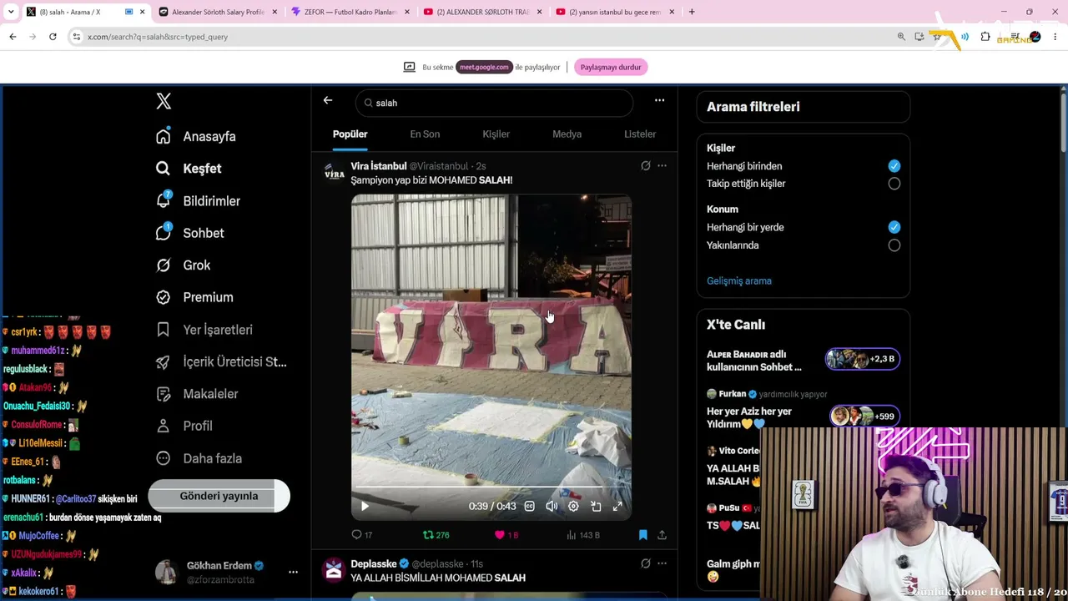Open Vira İstanbul profile name link
Image resolution: width=1068 pixels, height=601 pixels.
[x=379, y=166]
